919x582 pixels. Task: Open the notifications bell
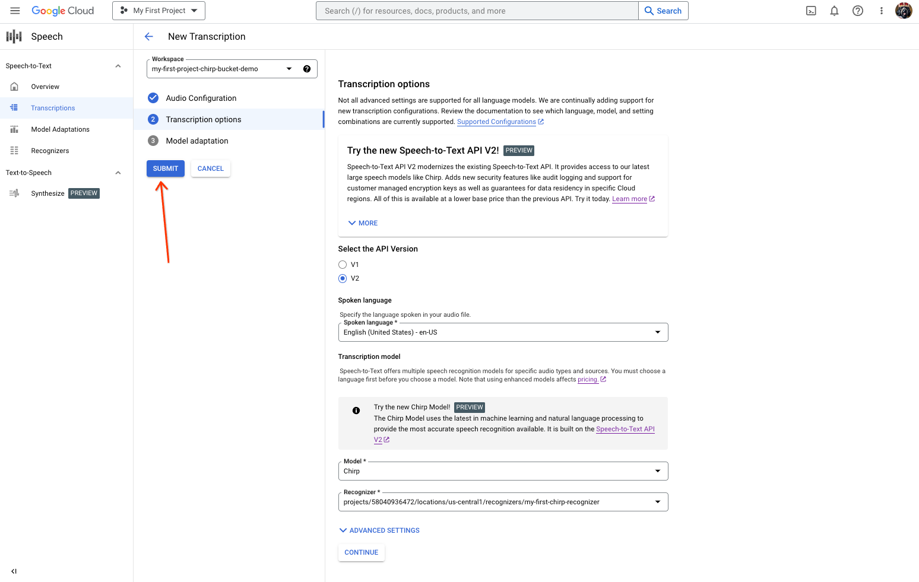(834, 11)
